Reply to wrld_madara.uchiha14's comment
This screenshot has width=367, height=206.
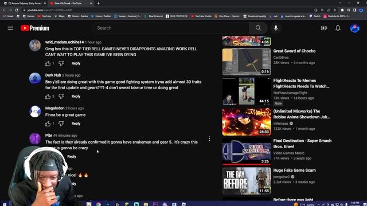click(76, 64)
